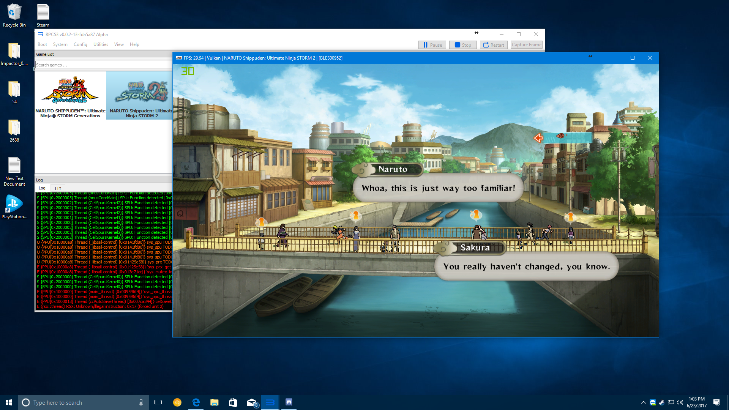The height and width of the screenshot is (410, 729).
Task: Click the Search games input field
Action: click(103, 65)
